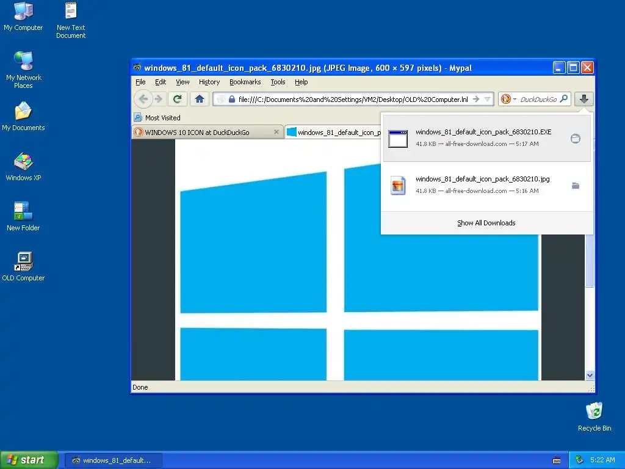Screen dimensions: 625x469
Task: Open the downloaded .jpg file entry
Action: [x=486, y=186]
